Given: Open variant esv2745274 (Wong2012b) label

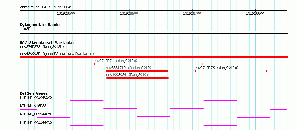Looking at the screenshot, I should [115, 61].
